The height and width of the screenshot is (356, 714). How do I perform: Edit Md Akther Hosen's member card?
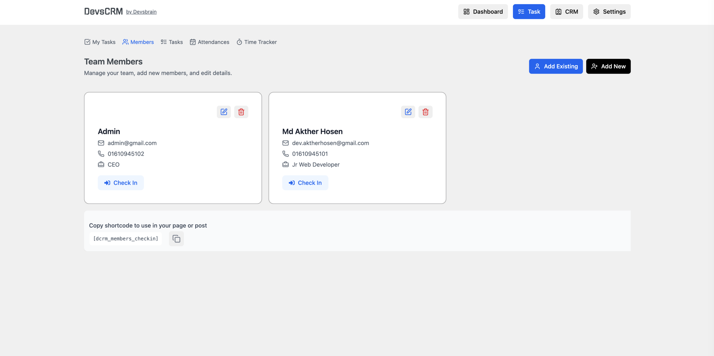(408, 112)
